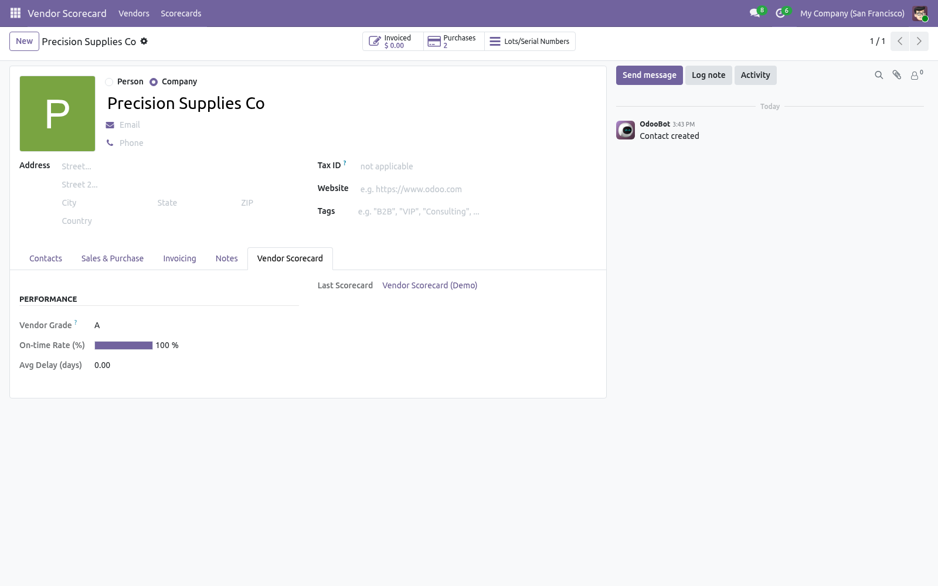
Task: Switch to the Sales & Purchase tab
Action: coord(113,258)
